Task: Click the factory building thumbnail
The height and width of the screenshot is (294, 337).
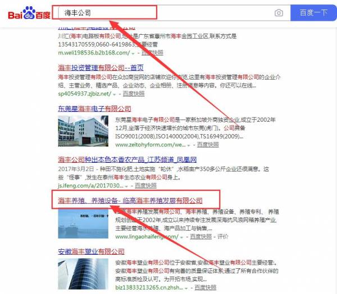Action: pyautogui.click(x=83, y=131)
